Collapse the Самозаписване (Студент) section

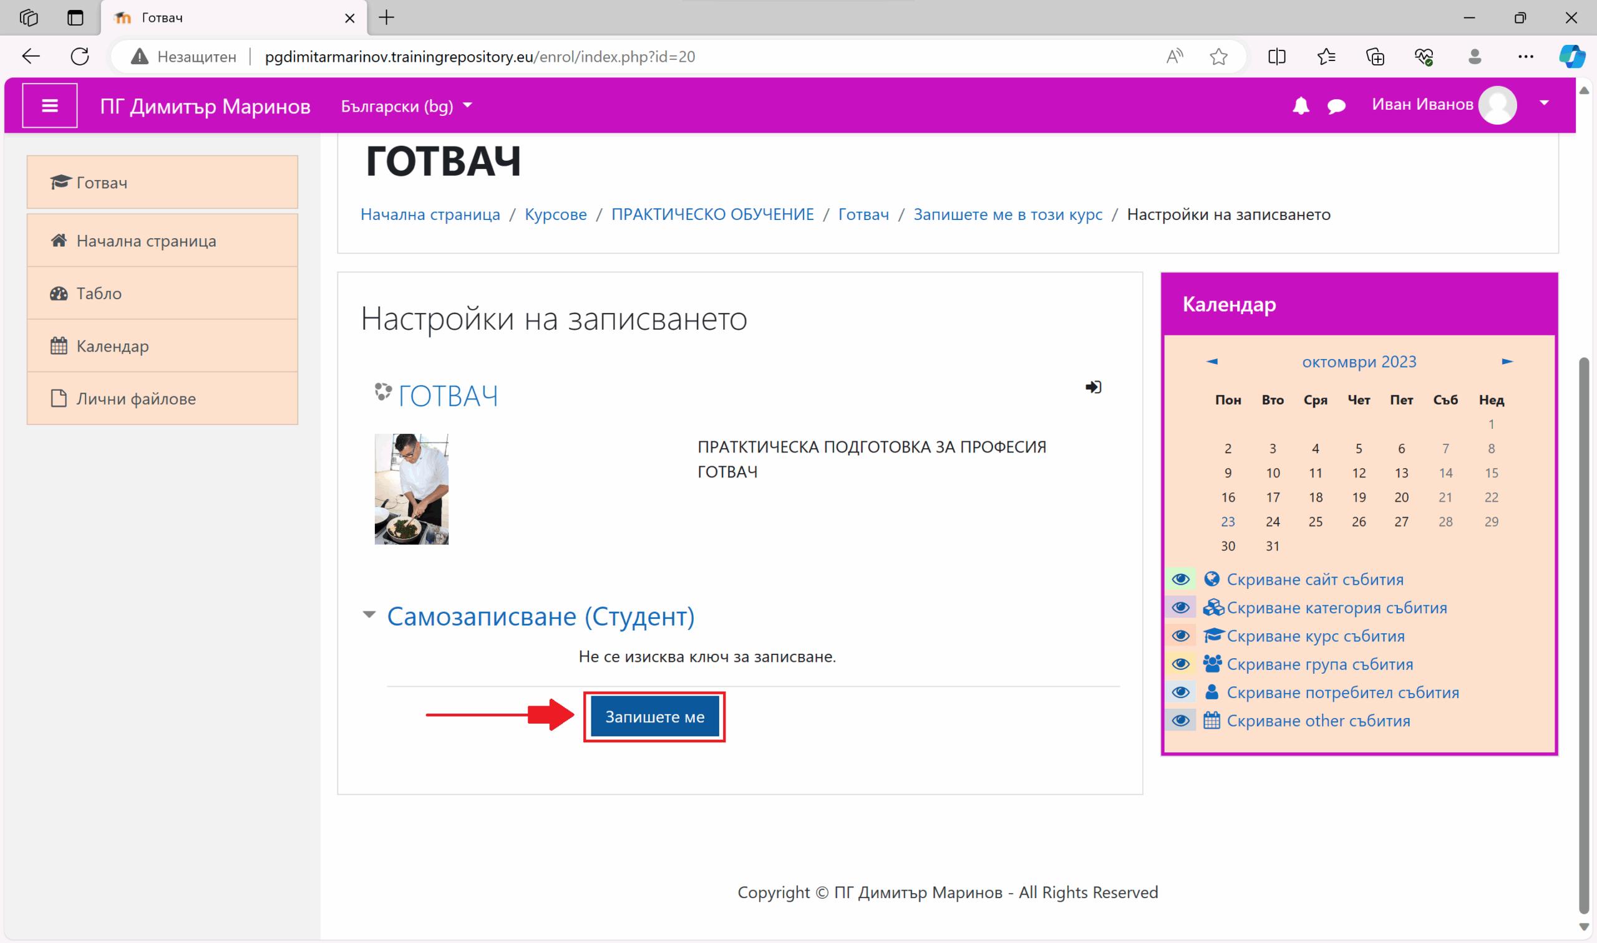pyautogui.click(x=369, y=615)
